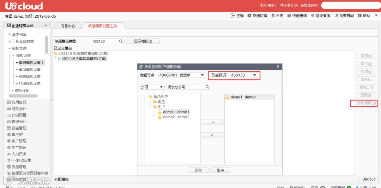Click the search icon in 单据模板类型 field
This screenshot has width=381, height=188.
pos(121,41)
